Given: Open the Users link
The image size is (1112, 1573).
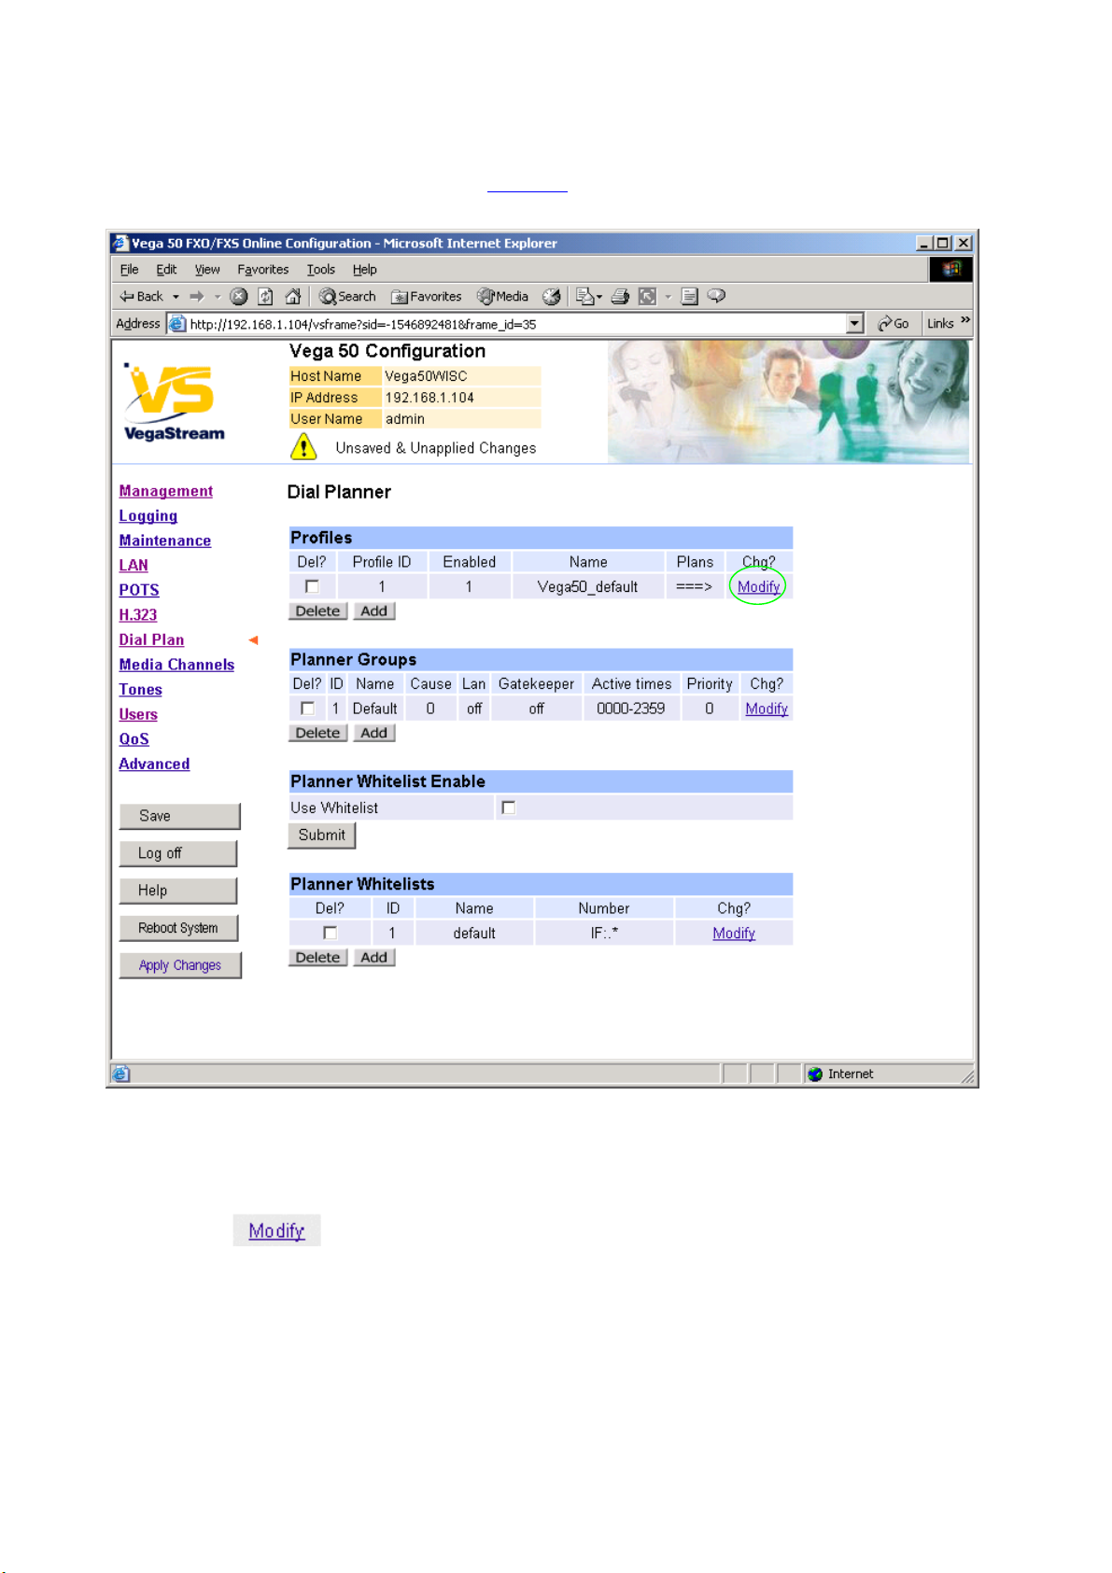Looking at the screenshot, I should [138, 714].
